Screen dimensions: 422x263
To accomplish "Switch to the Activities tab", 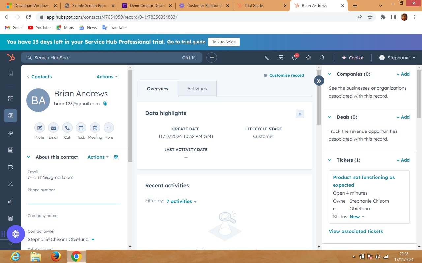I will pyautogui.click(x=197, y=88).
